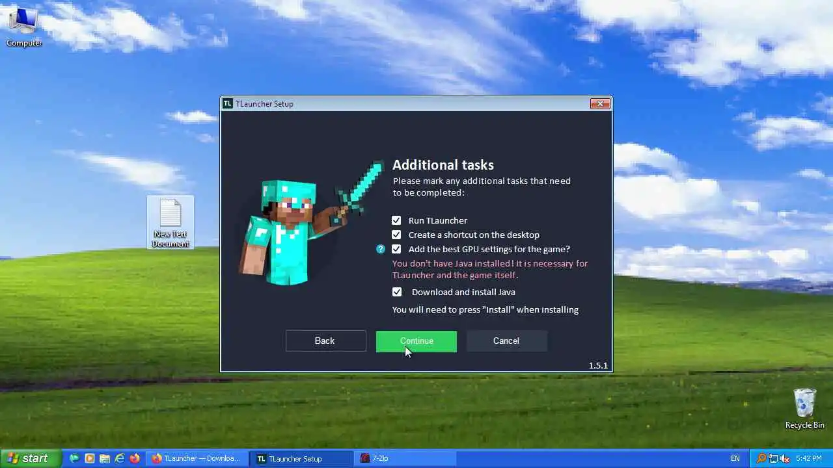Toggle Create a shortcut on the desktop
This screenshot has width=833, height=468.
[396, 235]
